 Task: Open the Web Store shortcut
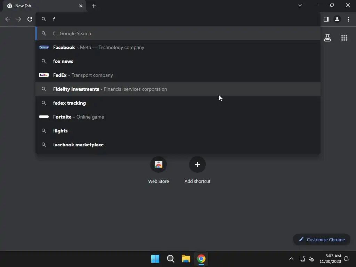point(159,170)
